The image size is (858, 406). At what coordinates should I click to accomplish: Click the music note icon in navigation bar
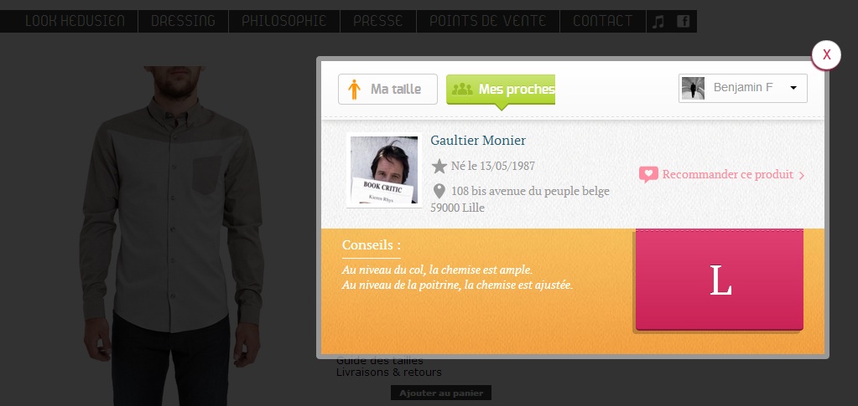659,21
